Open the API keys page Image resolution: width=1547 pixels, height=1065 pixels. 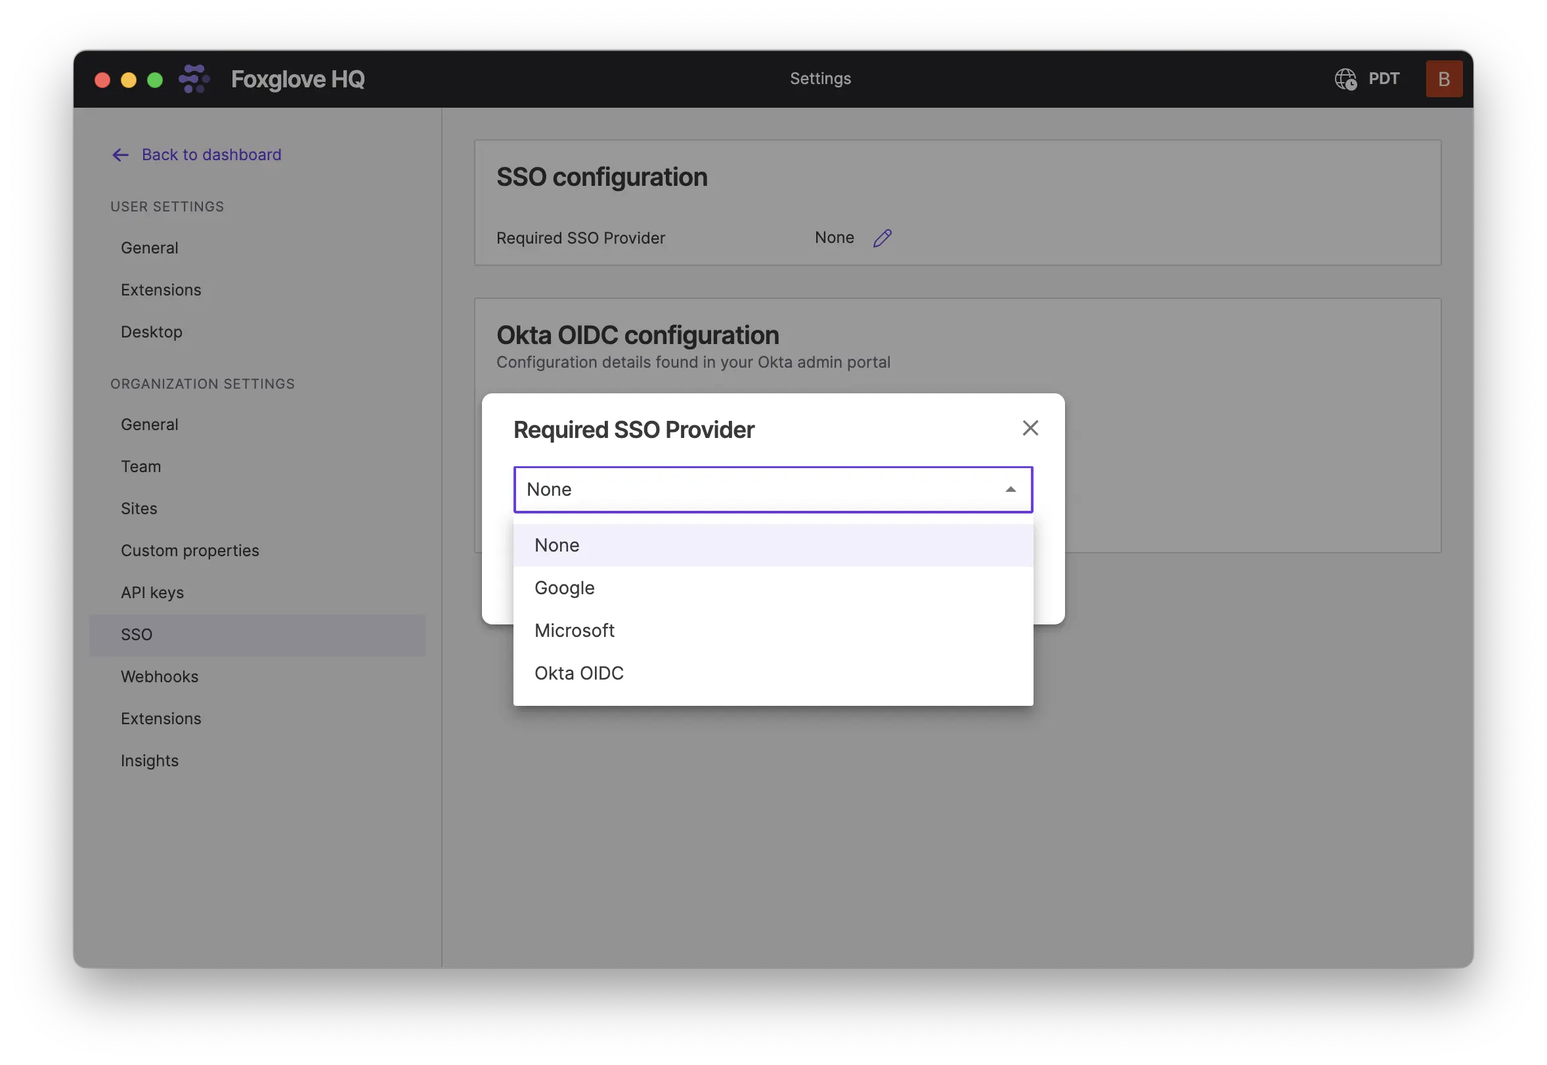point(152,593)
